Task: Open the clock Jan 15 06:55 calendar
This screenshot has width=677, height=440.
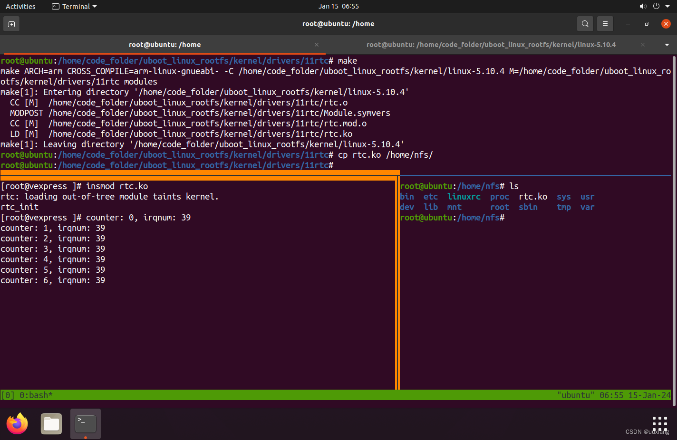Action: pos(338,6)
